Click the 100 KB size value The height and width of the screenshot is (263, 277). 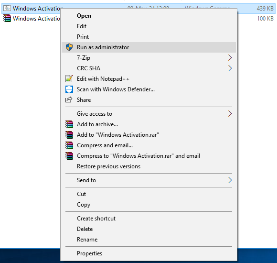265,19
